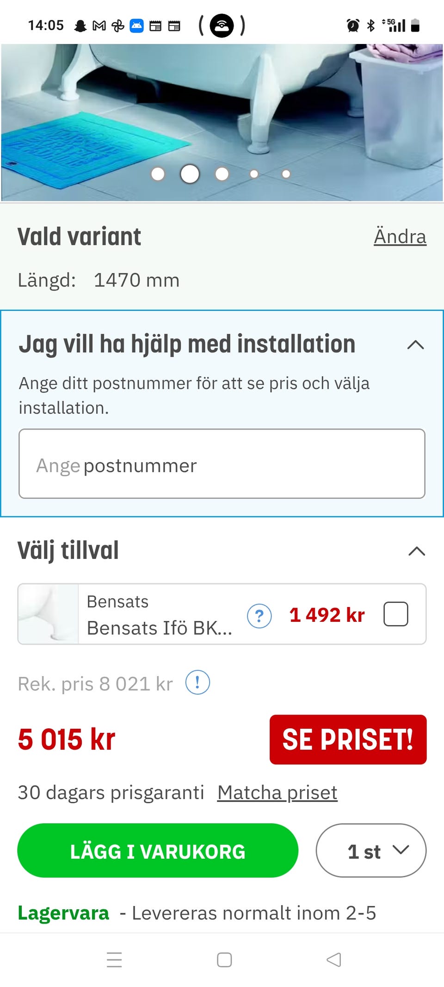Select the first image carousel dot
Viewport: 444px width, 987px height.
(158, 174)
